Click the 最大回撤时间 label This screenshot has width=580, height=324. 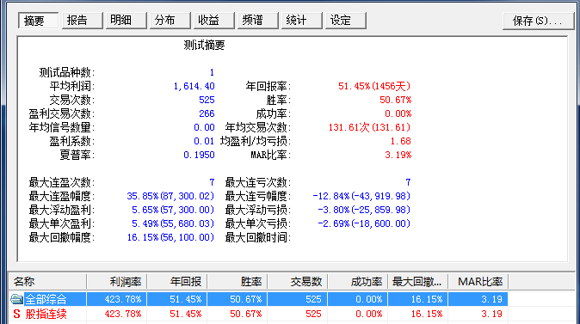pos(258,237)
